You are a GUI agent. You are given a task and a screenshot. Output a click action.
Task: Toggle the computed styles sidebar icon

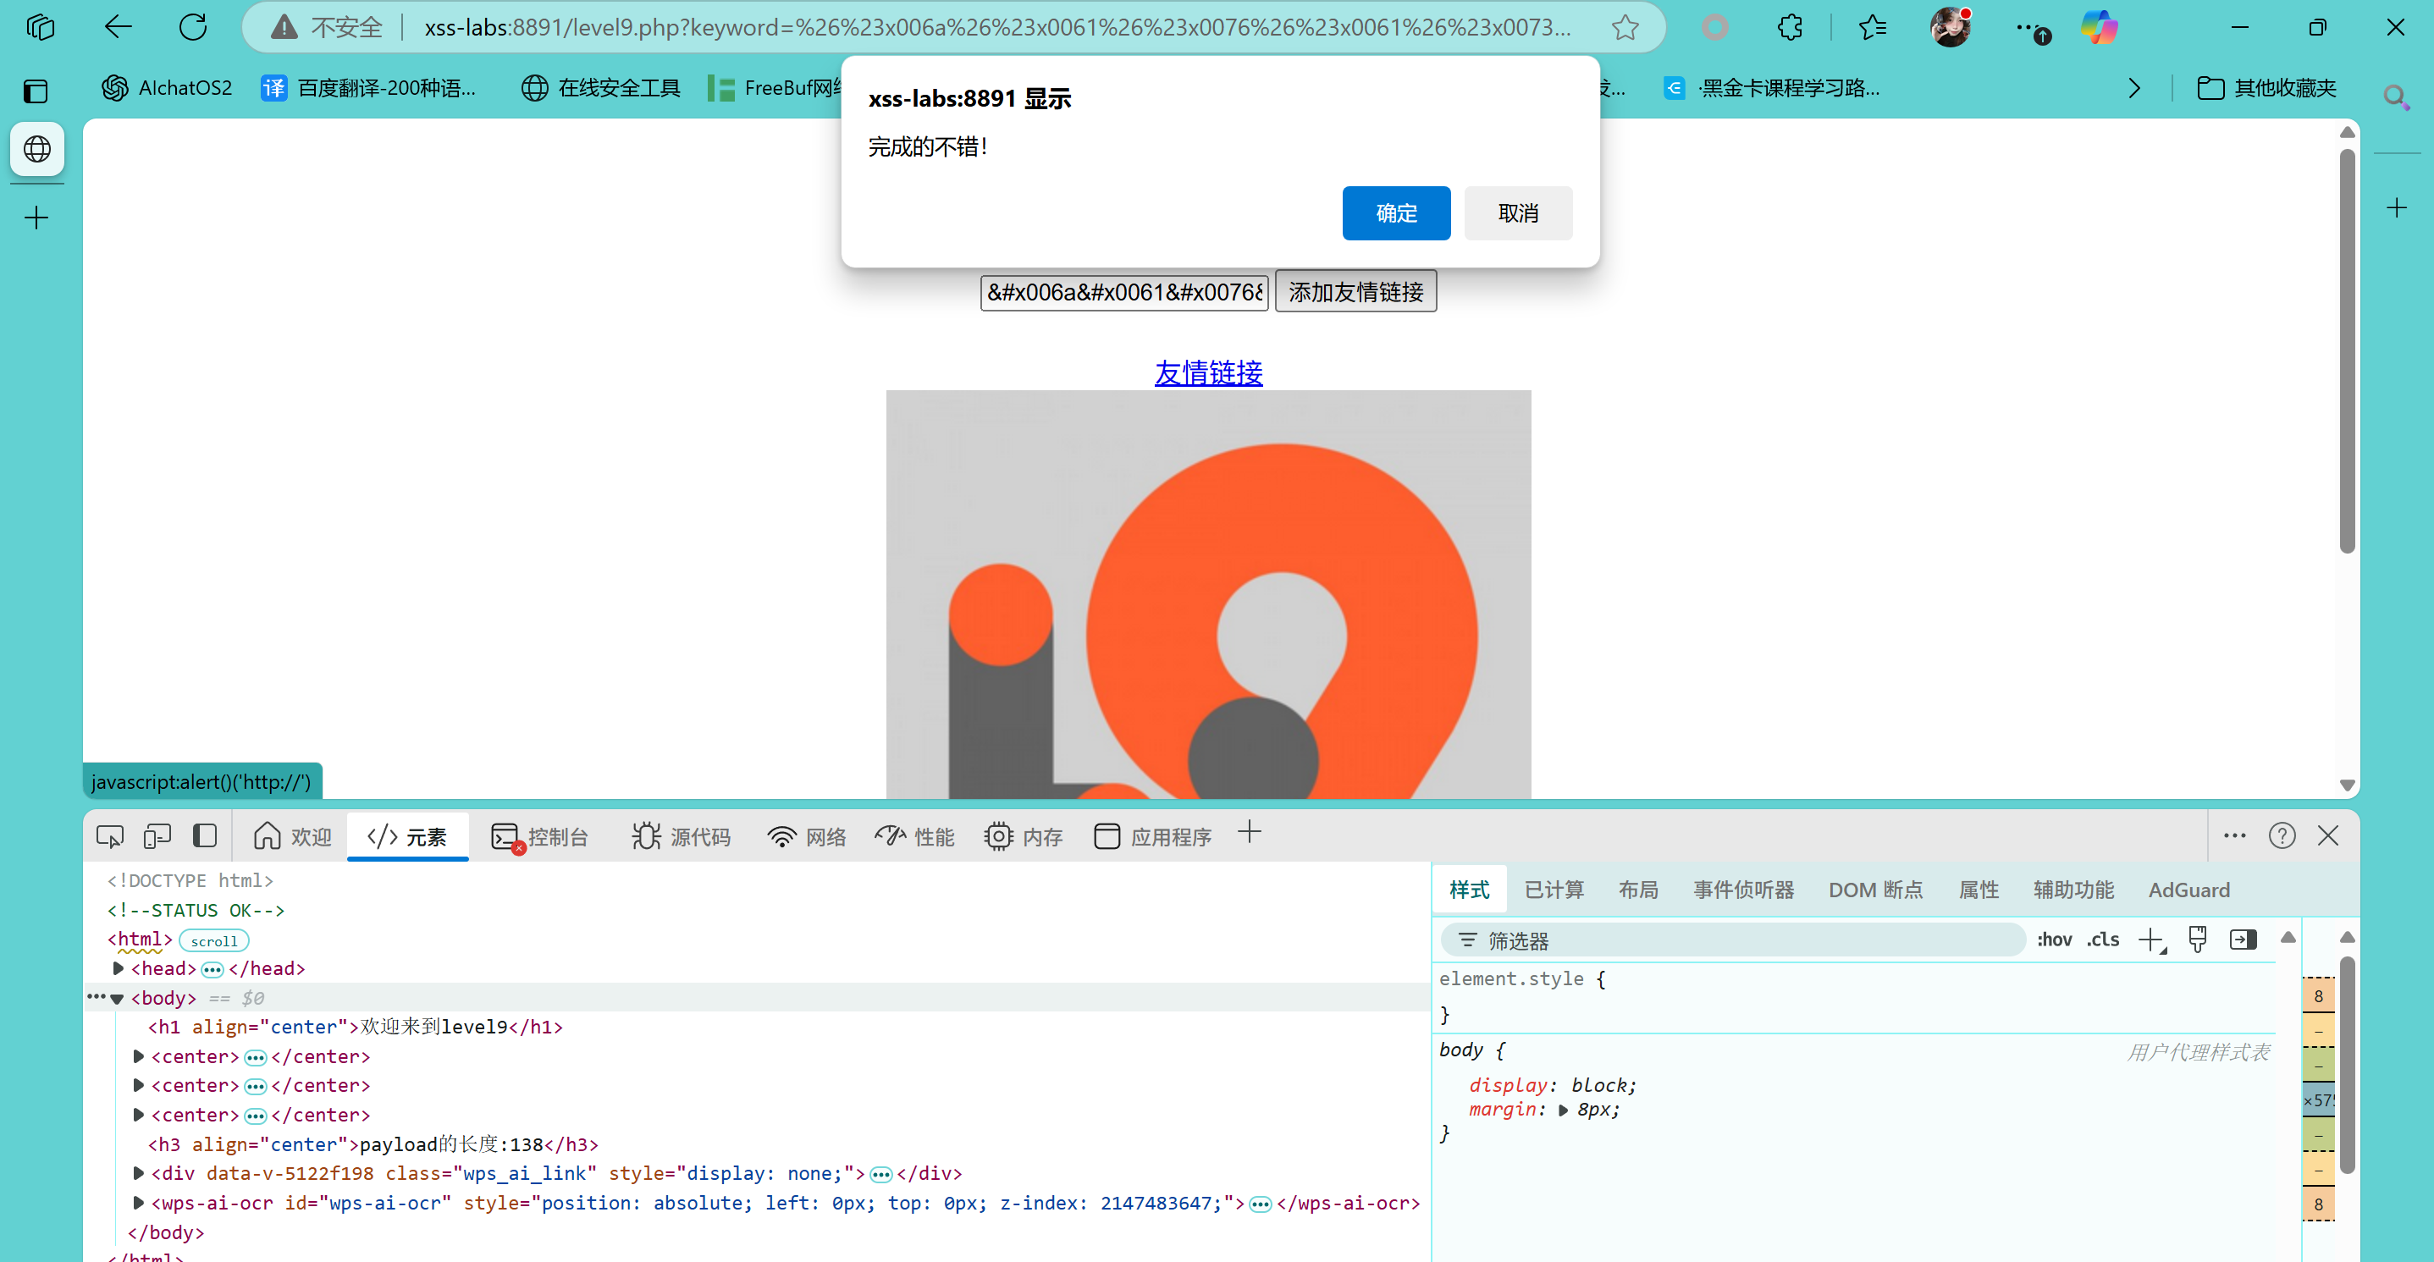pyautogui.click(x=2242, y=940)
